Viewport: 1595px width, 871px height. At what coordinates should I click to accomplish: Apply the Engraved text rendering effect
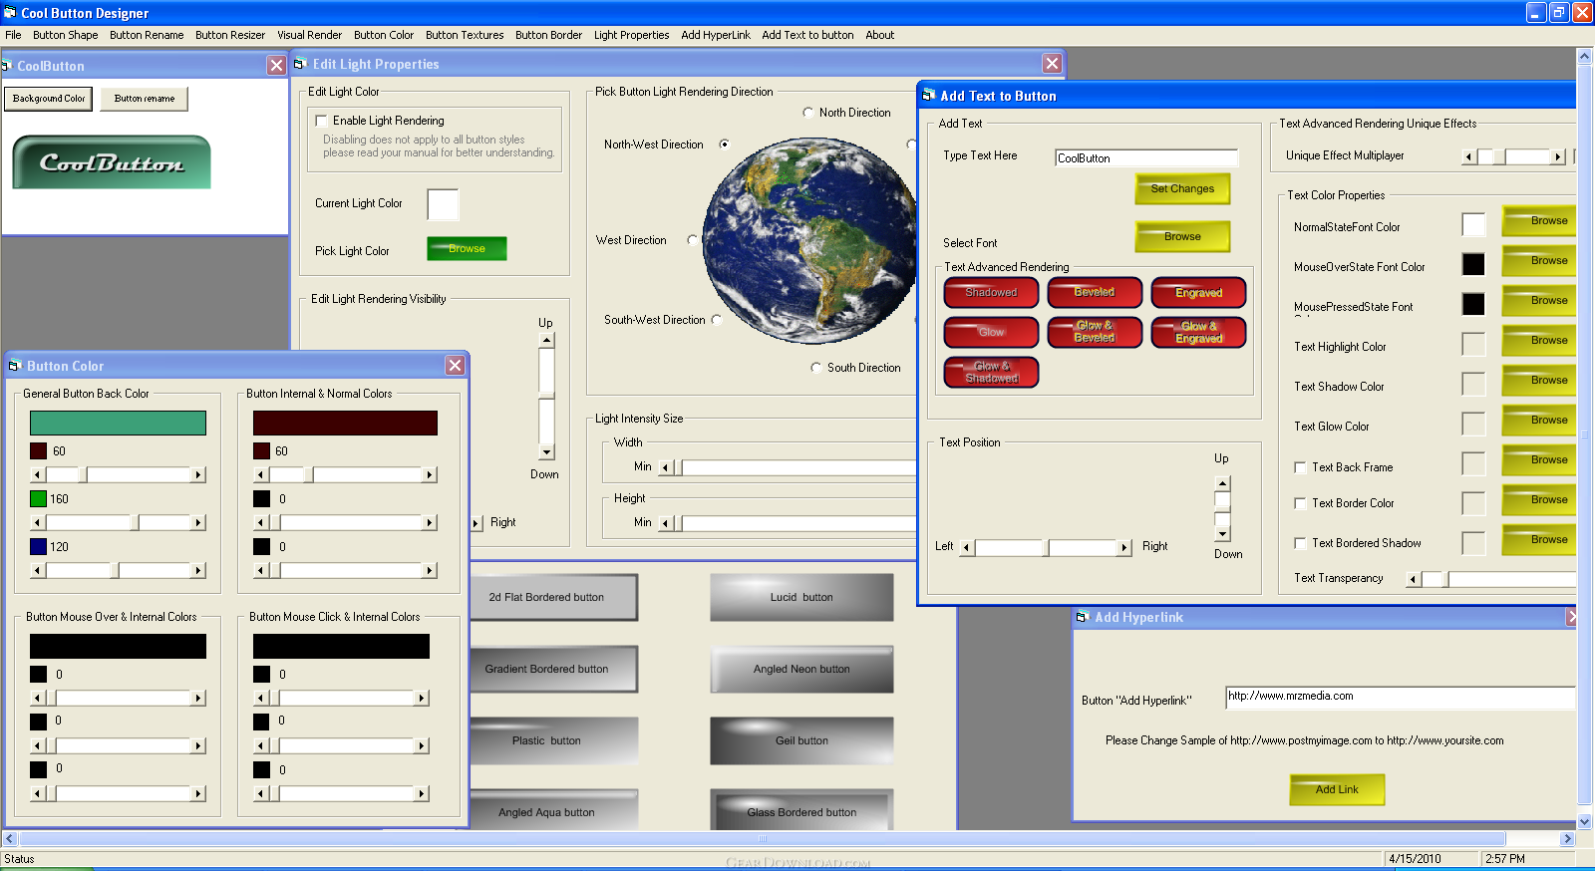click(x=1198, y=293)
